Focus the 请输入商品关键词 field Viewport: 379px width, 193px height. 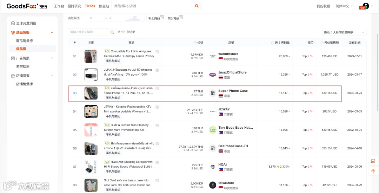click(x=89, y=32)
